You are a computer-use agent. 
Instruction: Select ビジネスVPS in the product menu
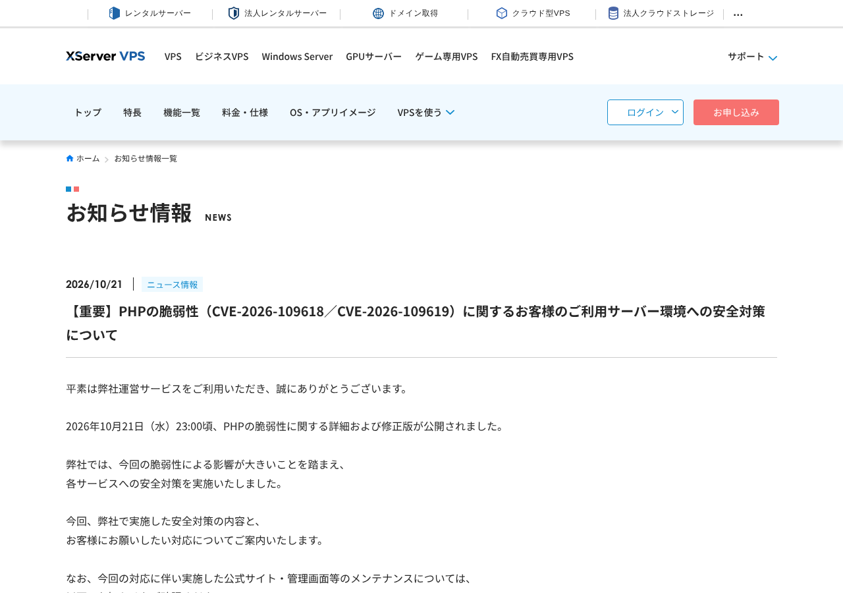pos(221,56)
